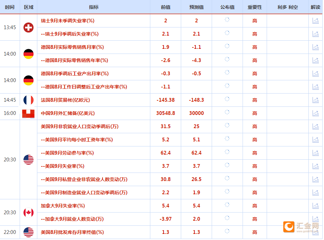Click the loading spinner in 法国8月贸易帐 公布值 cell
Viewport: 324px width, 240px height.
pos(227,100)
